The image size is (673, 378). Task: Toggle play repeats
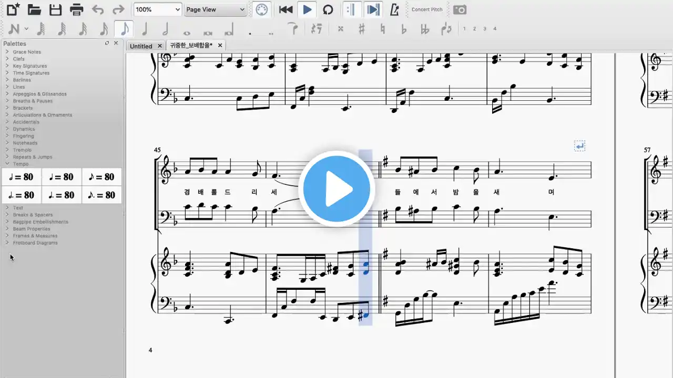(x=352, y=9)
